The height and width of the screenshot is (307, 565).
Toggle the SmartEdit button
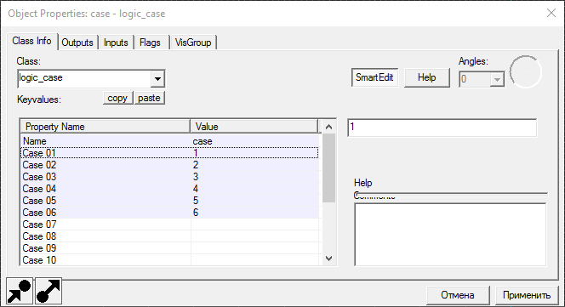(x=374, y=77)
